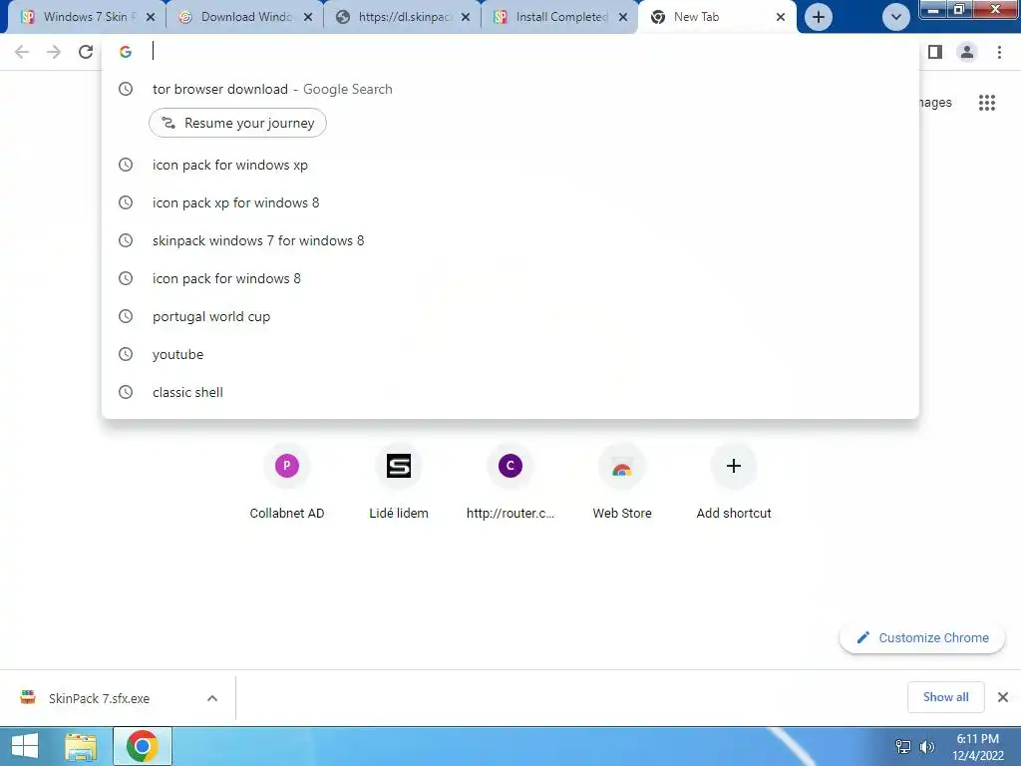Screen dimensions: 1021x766
Task: Open the Lidé lidem shortcut
Action: coord(399,482)
